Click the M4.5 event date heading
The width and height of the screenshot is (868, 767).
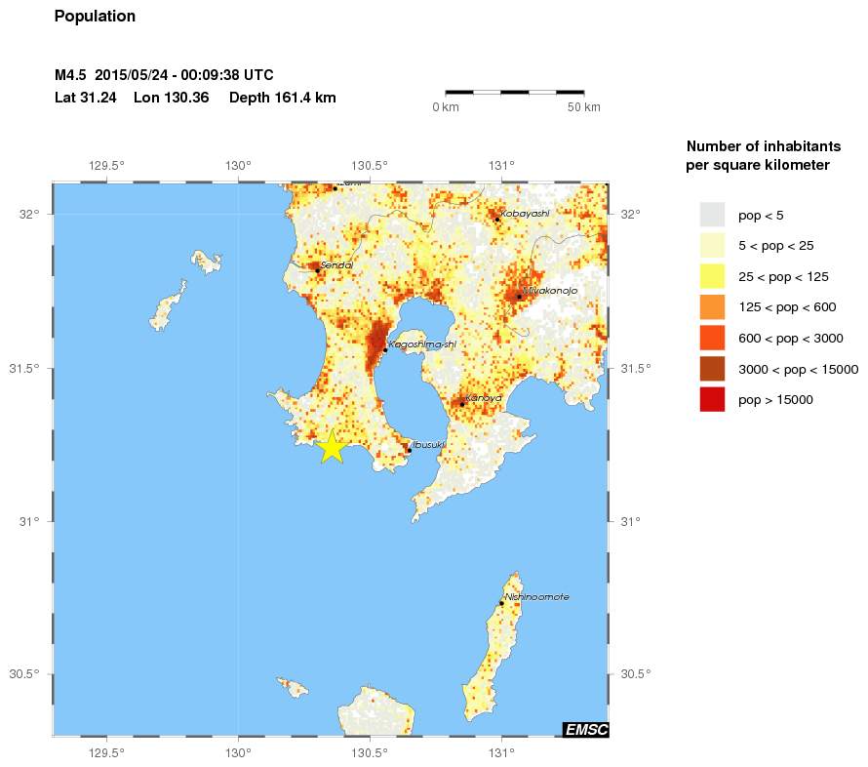(x=163, y=74)
